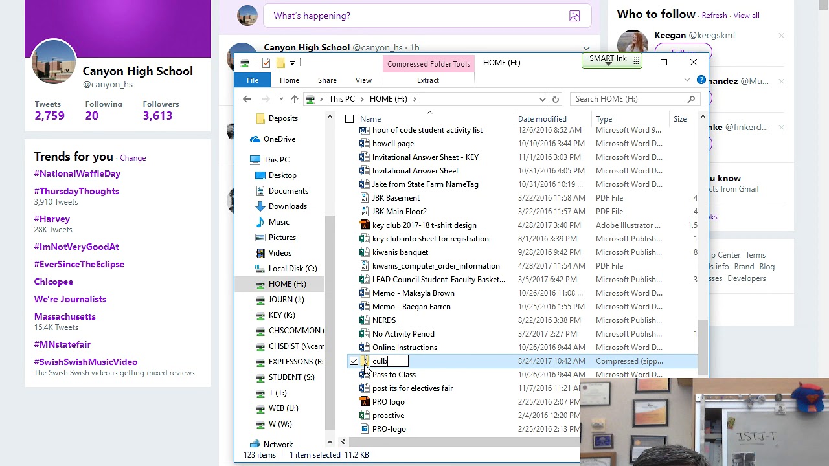Image resolution: width=829 pixels, height=466 pixels.
Task: Select Compressed Folder Tools tab header
Action: pyautogui.click(x=429, y=64)
